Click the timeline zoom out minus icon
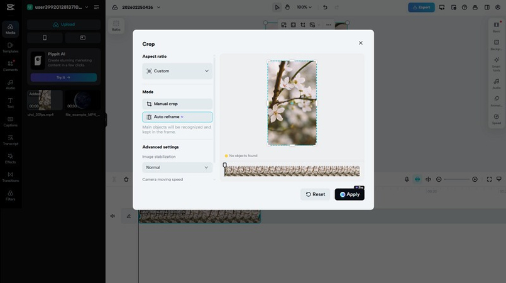Viewport: 506px width, 283px height. (x=439, y=179)
